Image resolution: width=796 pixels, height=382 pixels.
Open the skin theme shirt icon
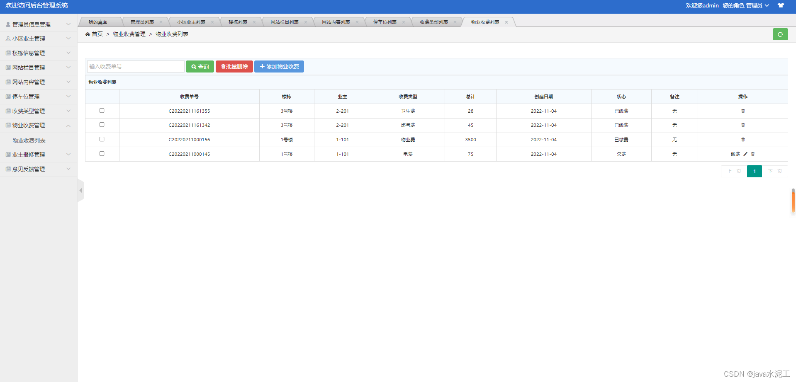[781, 5]
